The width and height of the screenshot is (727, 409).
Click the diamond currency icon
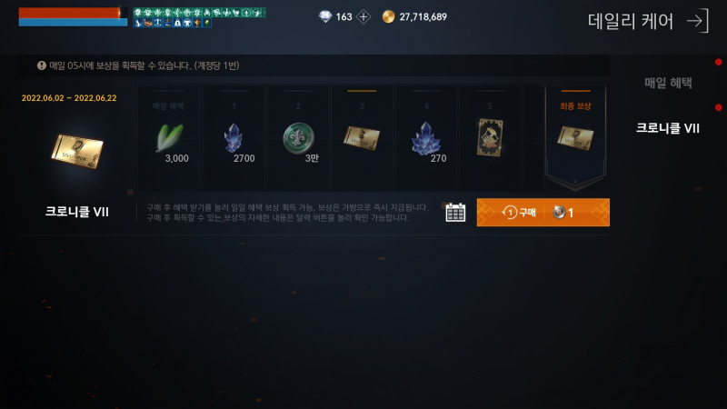(x=325, y=17)
